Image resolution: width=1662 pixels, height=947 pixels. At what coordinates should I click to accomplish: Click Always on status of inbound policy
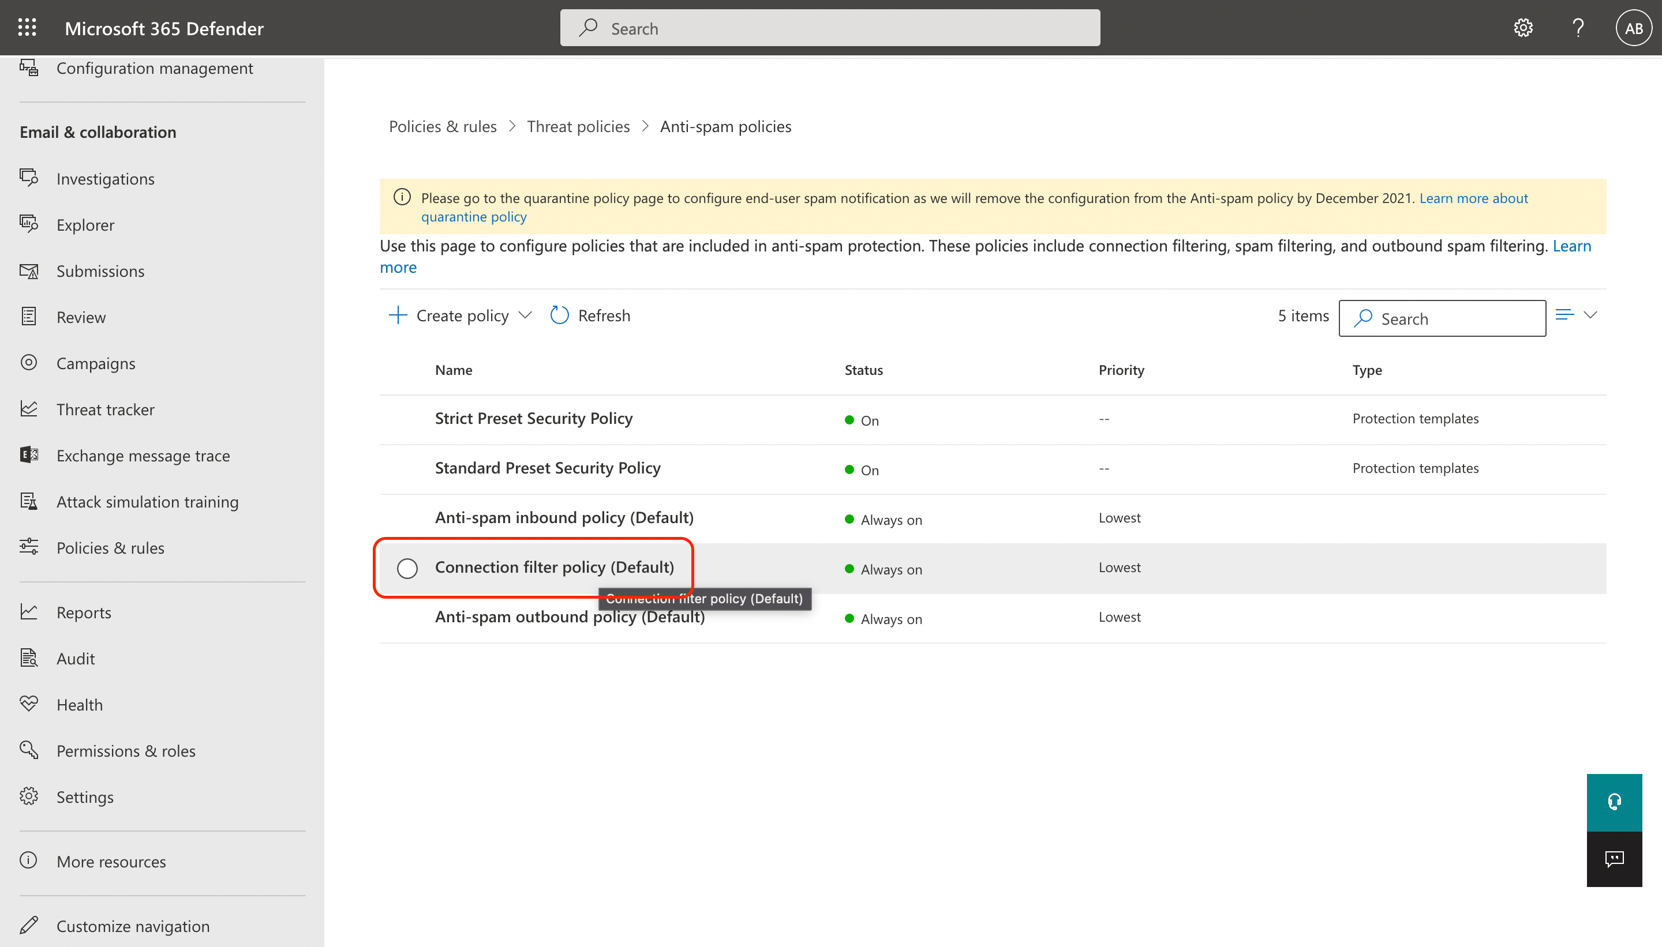click(x=883, y=519)
